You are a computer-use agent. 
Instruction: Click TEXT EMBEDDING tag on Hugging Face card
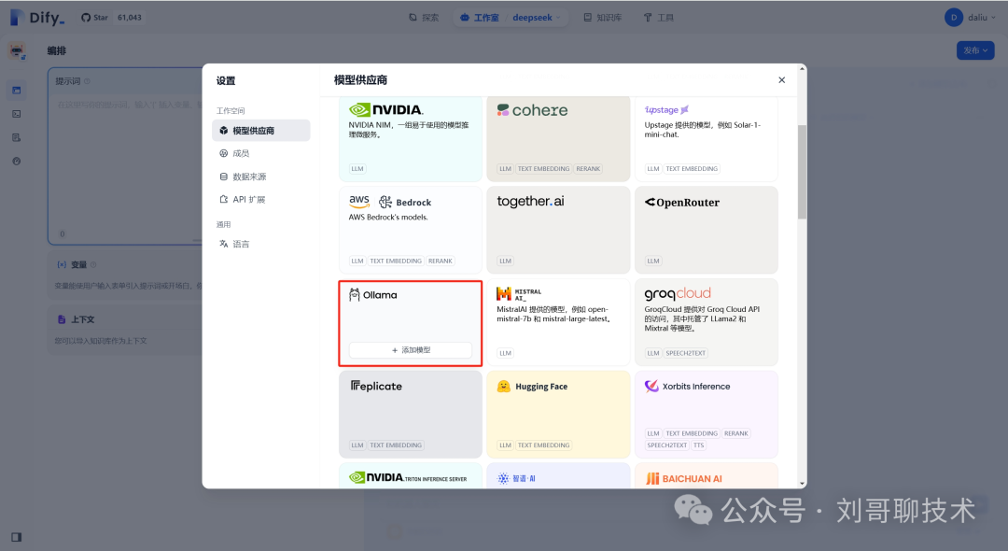point(543,445)
